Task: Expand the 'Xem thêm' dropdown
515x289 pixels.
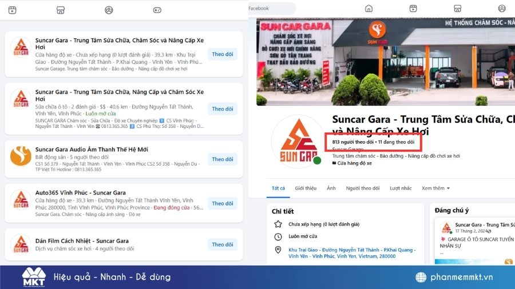Action: (435, 188)
